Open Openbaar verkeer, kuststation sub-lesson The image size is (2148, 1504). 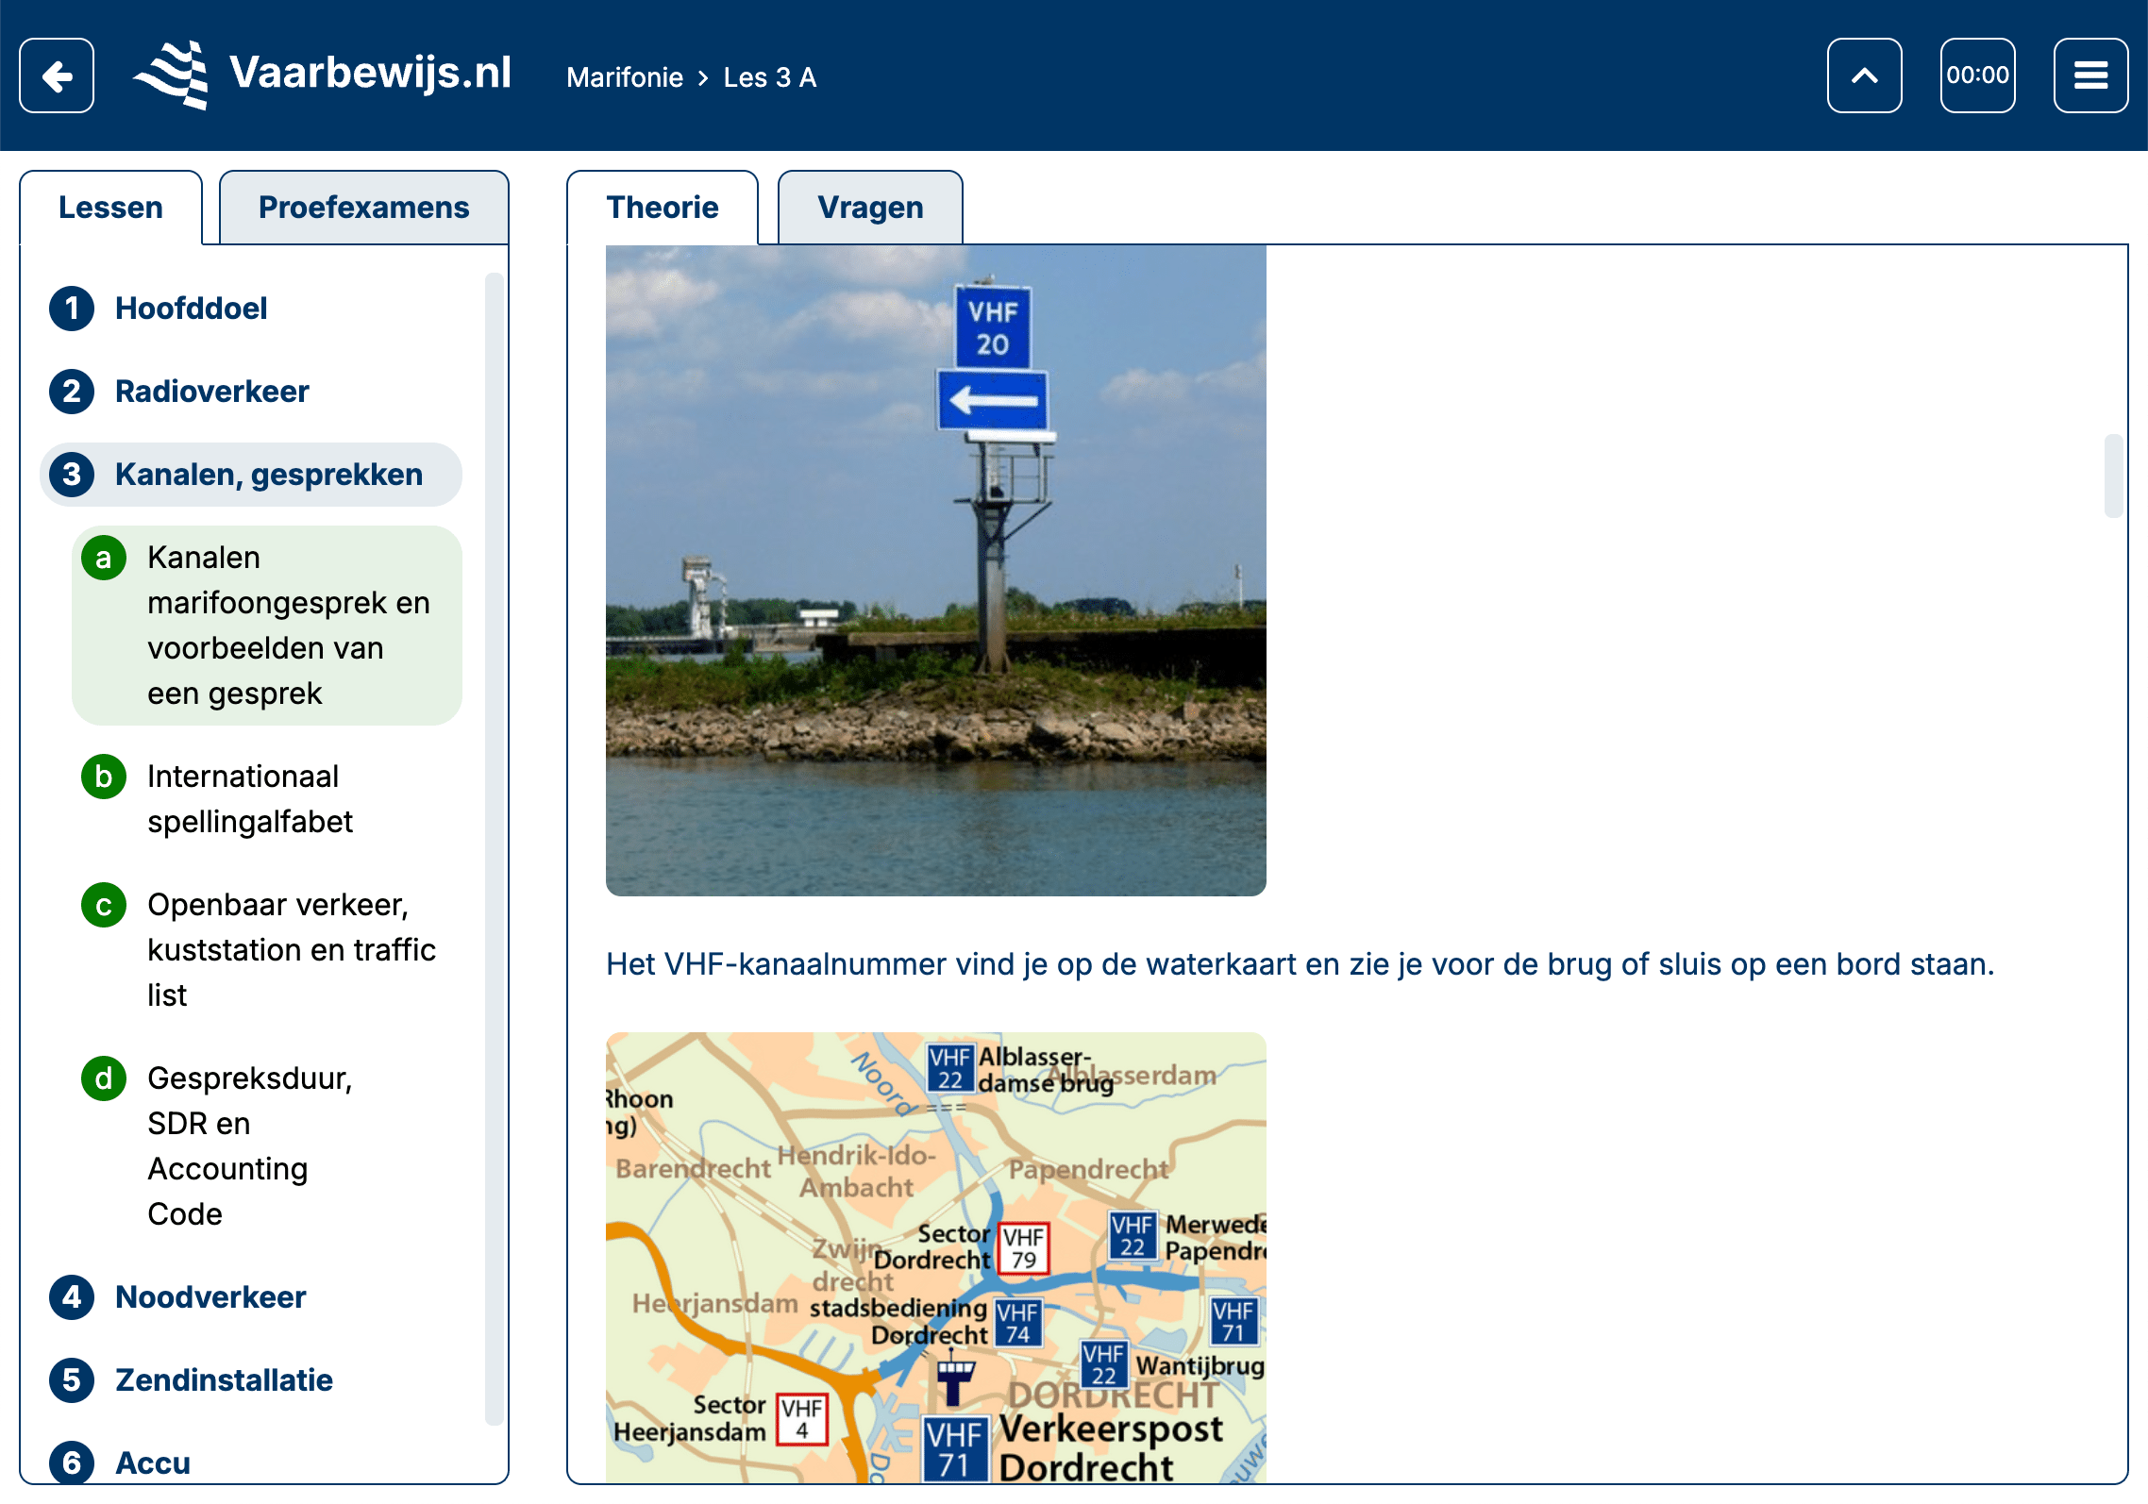291,949
